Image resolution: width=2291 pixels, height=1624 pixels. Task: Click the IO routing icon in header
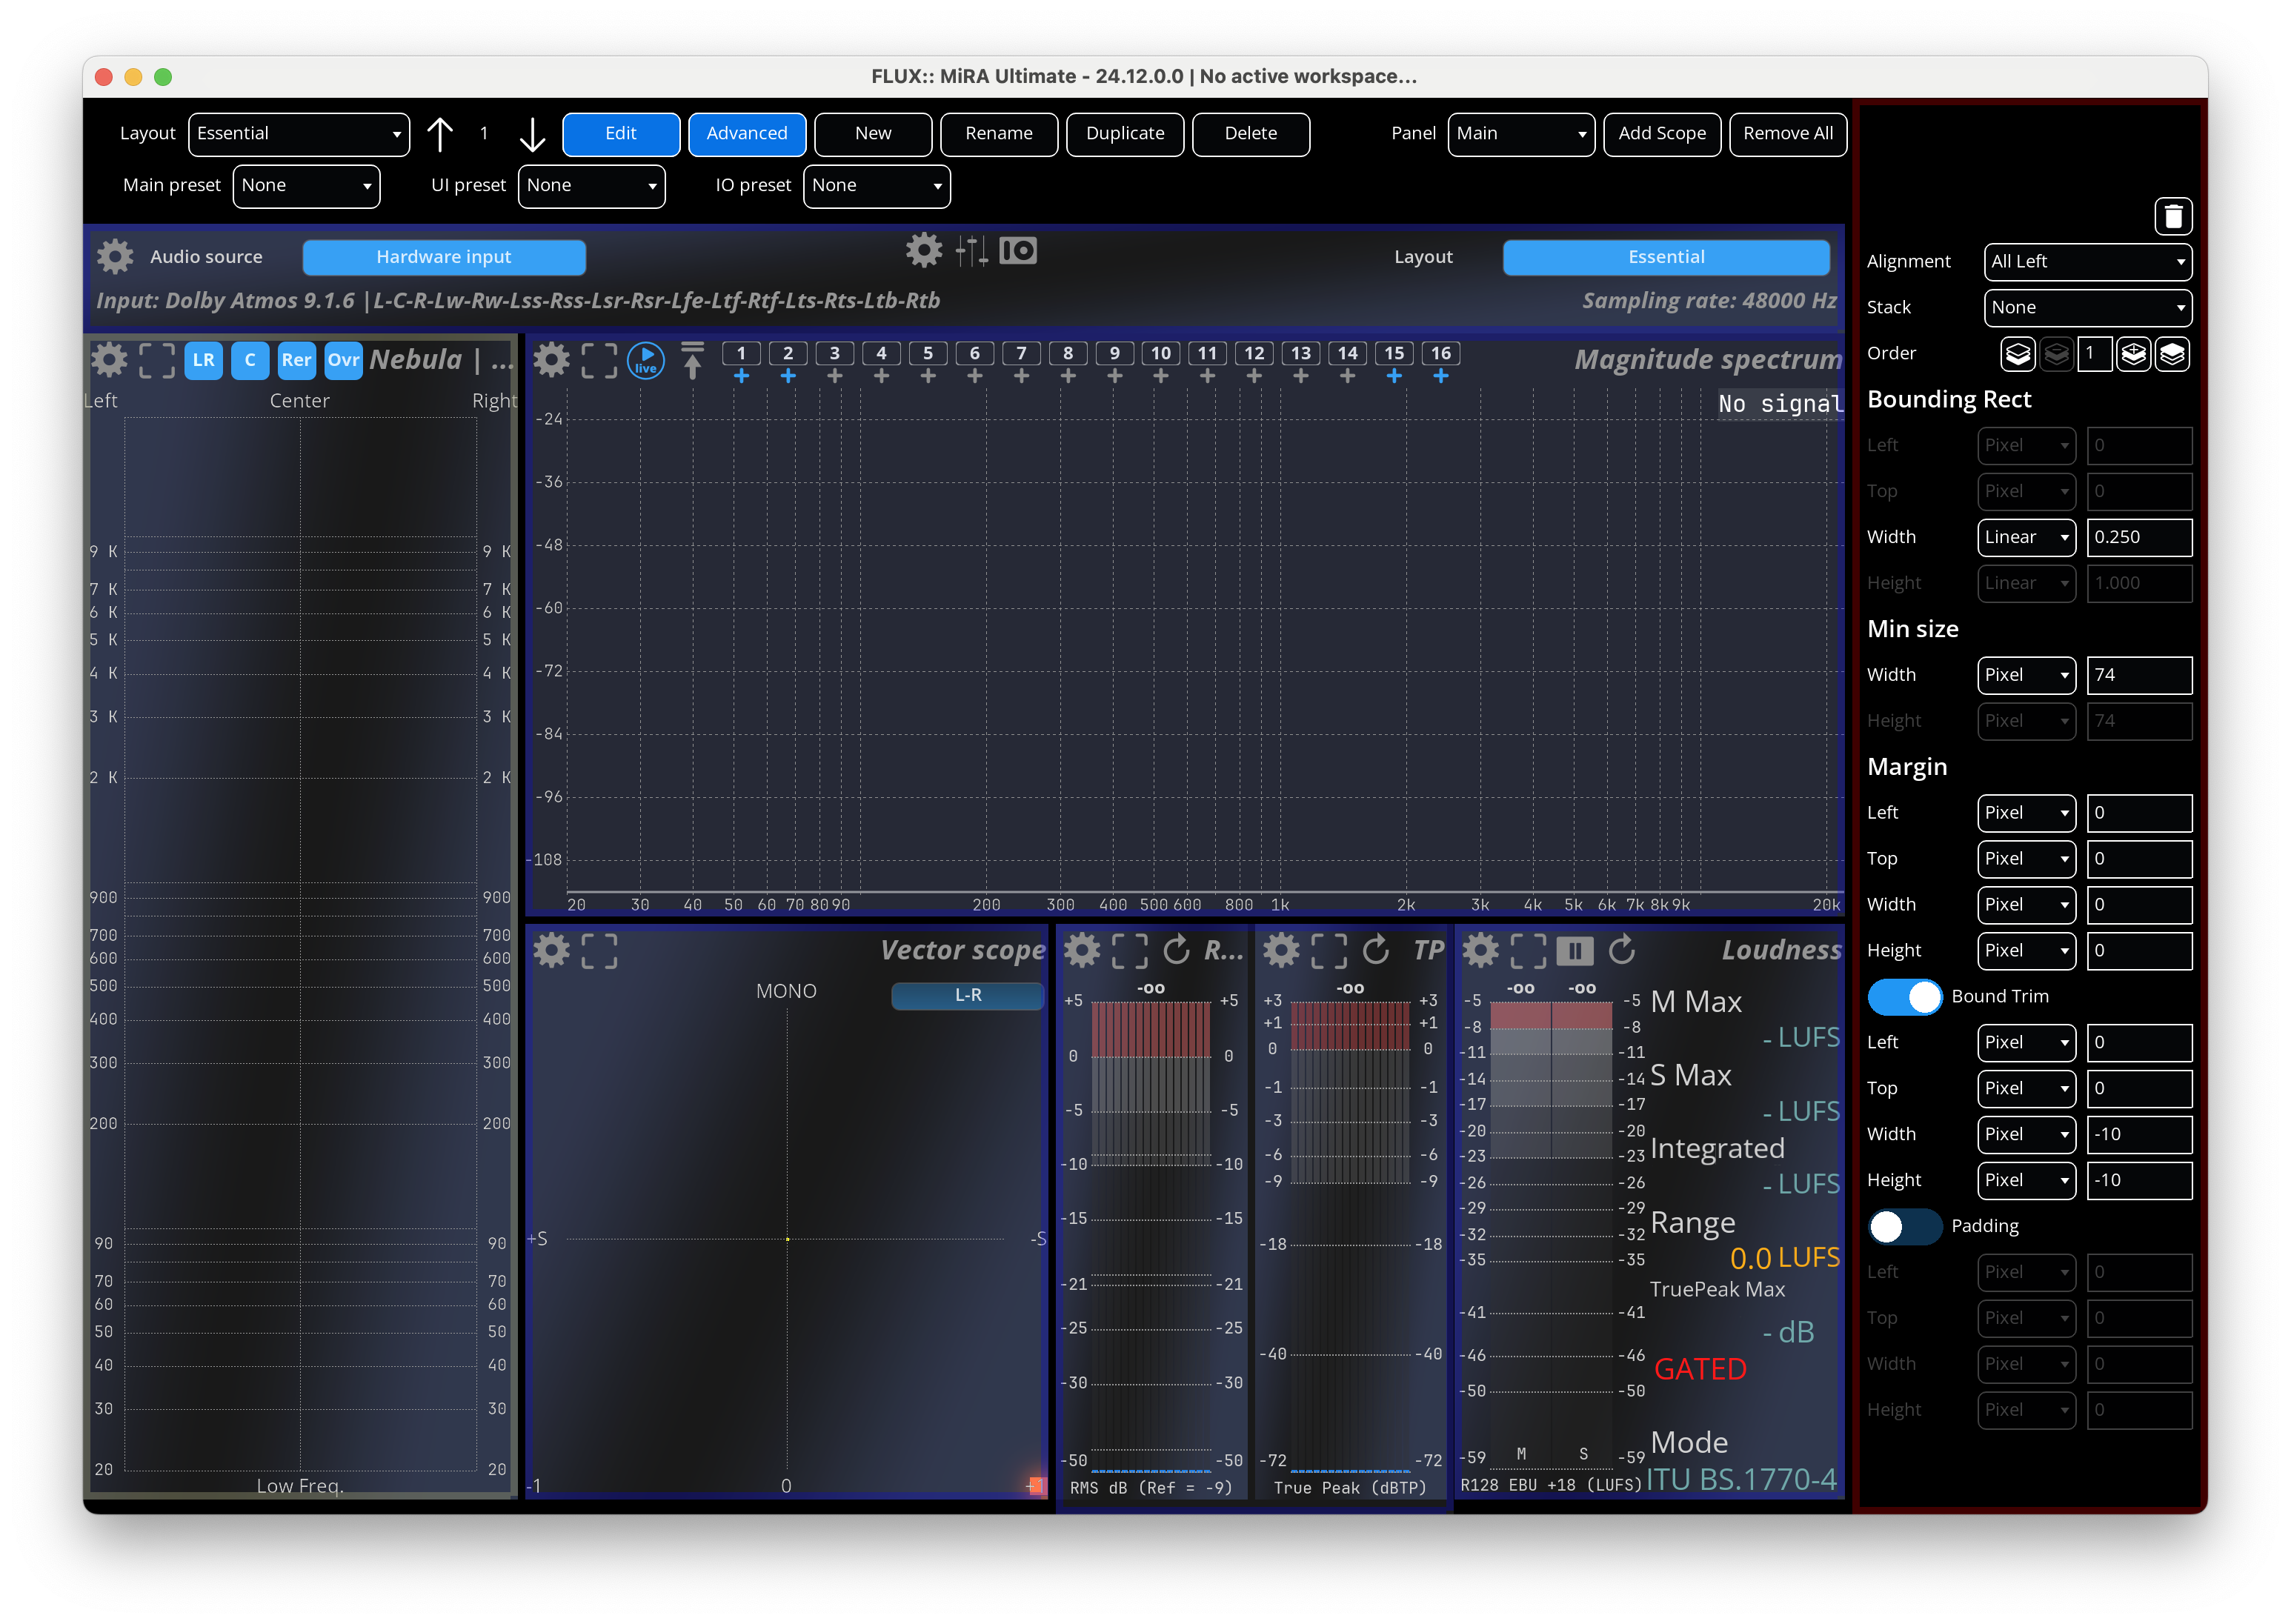tap(1017, 250)
